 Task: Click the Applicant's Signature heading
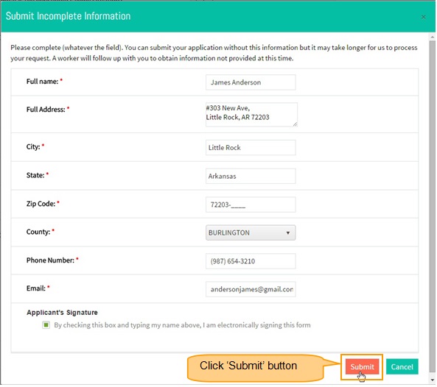tap(62, 313)
